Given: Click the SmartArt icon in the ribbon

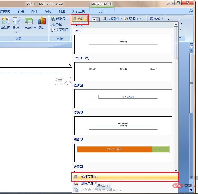Looking at the screenshot, I should [29, 23].
